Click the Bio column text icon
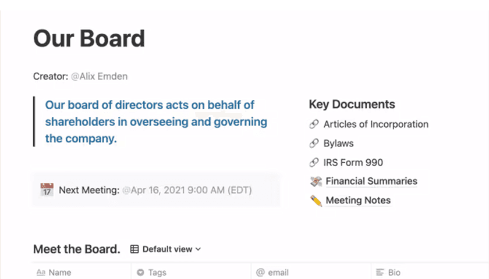This screenshot has width=489, height=279. coord(380,273)
